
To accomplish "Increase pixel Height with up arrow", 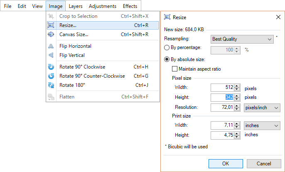I will tap(237, 96).
